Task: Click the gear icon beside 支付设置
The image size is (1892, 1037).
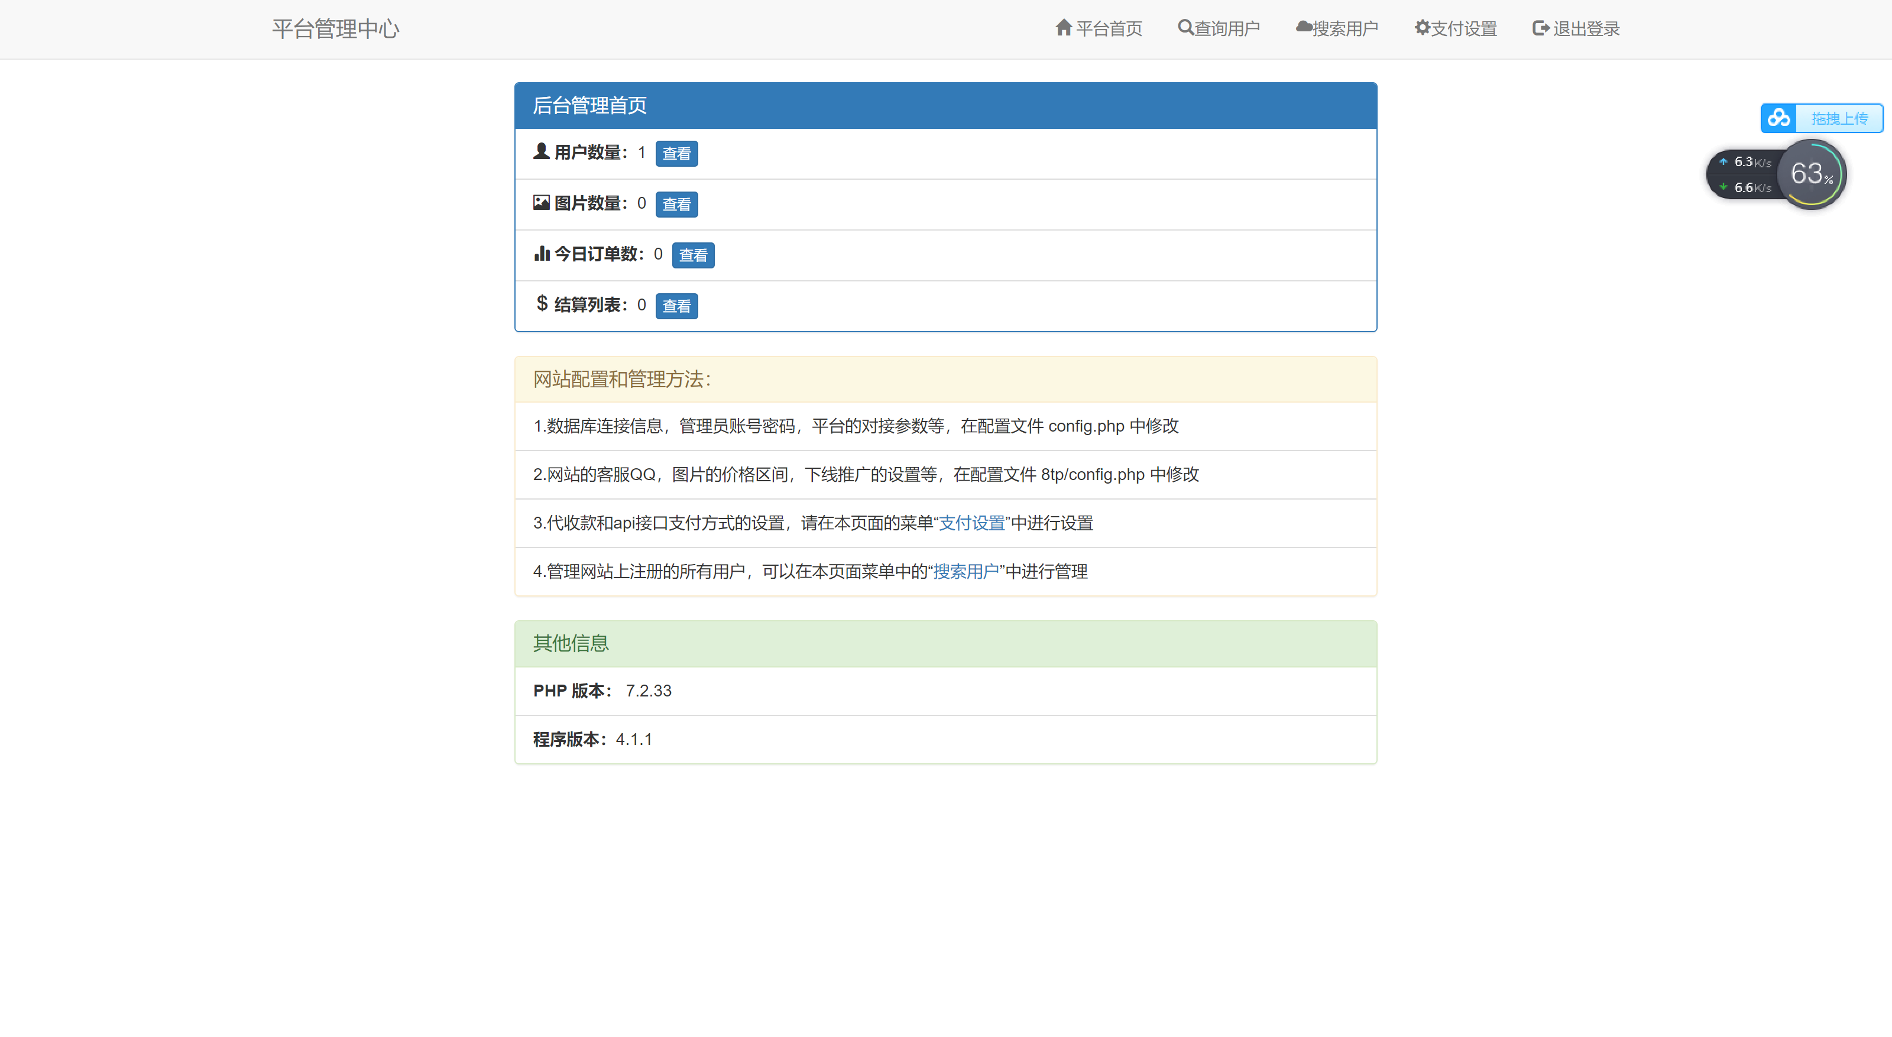Action: (x=1423, y=27)
